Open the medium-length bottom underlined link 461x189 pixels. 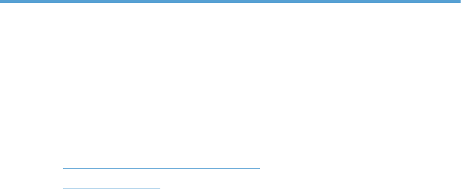click(112, 186)
